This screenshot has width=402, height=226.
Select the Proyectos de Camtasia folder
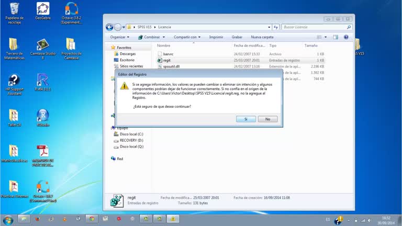pos(71,49)
